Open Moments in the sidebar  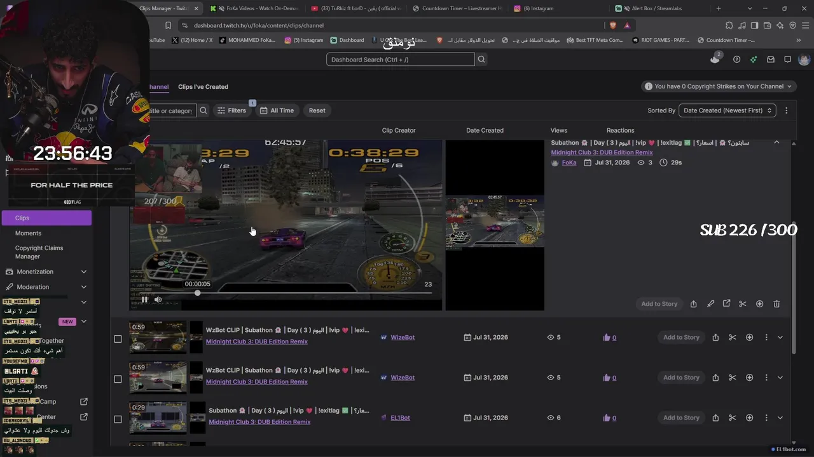click(x=28, y=233)
